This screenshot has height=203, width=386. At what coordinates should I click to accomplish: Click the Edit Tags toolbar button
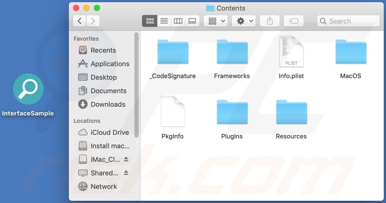(x=294, y=21)
